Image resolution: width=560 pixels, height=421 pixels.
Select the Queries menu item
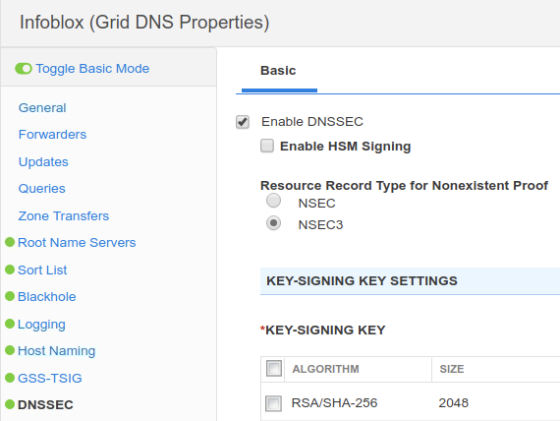coord(42,189)
